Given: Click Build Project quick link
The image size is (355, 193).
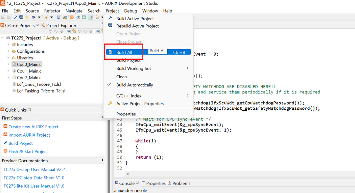Looking at the screenshot, I should point(21,143).
